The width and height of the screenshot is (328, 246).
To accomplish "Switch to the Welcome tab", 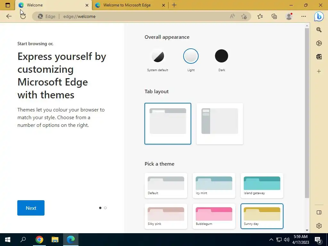I will (53, 5).
